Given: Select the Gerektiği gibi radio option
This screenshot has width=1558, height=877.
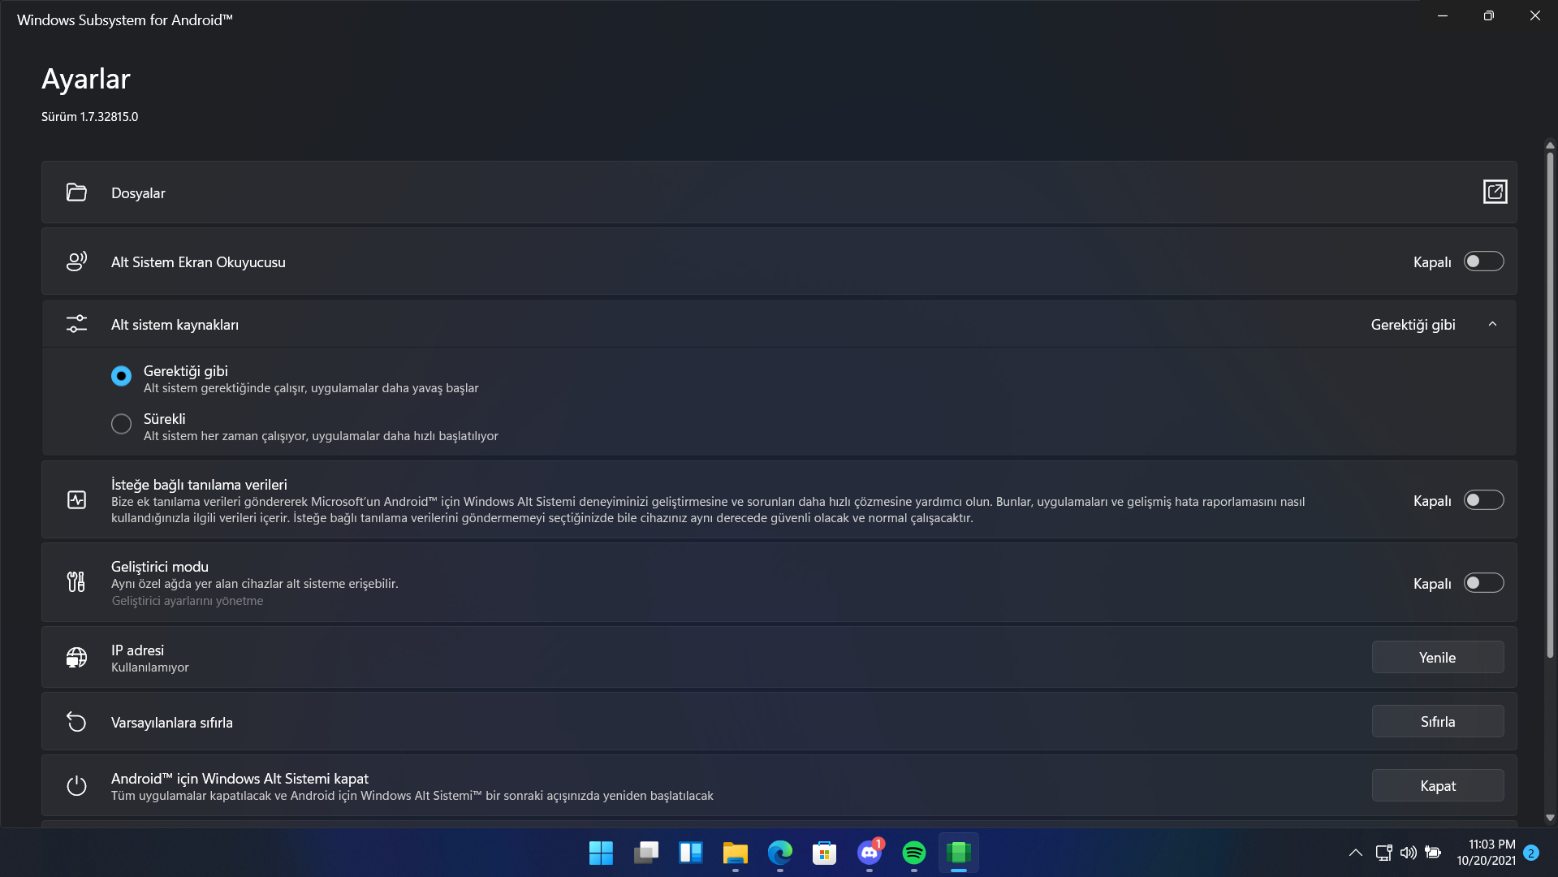Looking at the screenshot, I should [121, 376].
